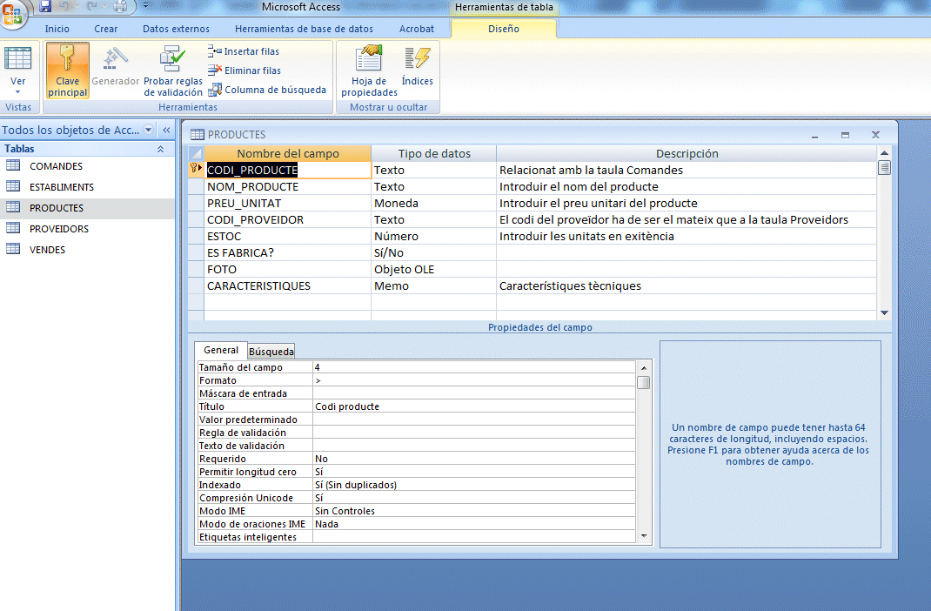Open the Todos los objetos navigation dropdown
This screenshot has height=611, width=931.
pyautogui.click(x=149, y=130)
